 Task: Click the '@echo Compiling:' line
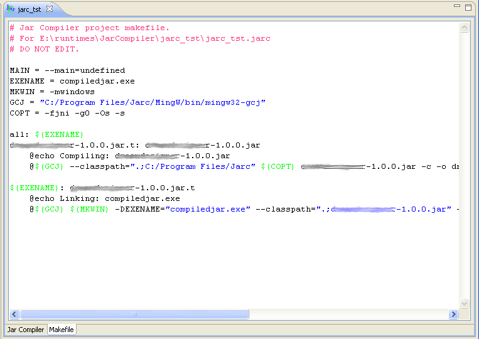[129, 156]
